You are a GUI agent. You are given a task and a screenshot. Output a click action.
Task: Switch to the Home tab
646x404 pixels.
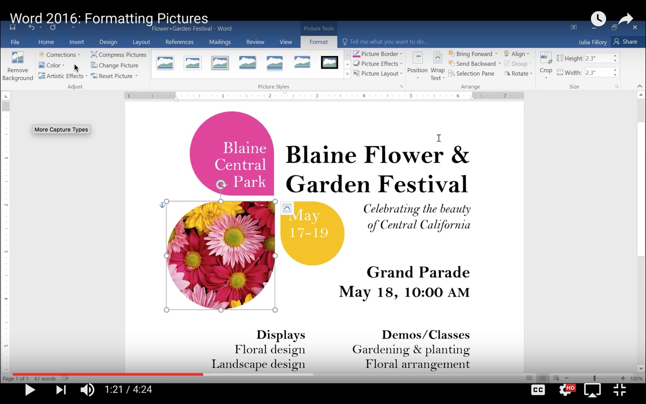coord(46,42)
